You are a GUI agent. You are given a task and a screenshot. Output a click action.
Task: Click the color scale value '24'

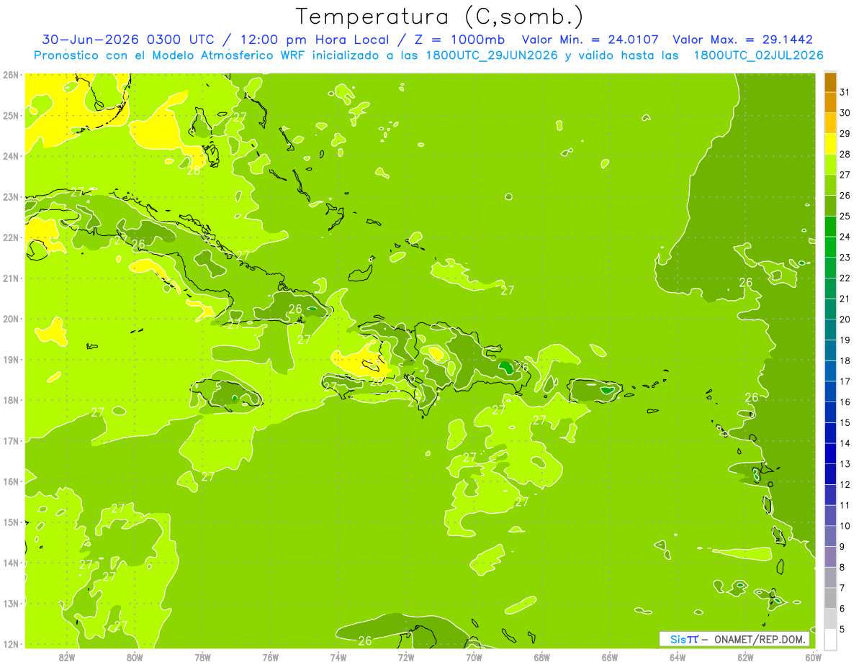(845, 237)
